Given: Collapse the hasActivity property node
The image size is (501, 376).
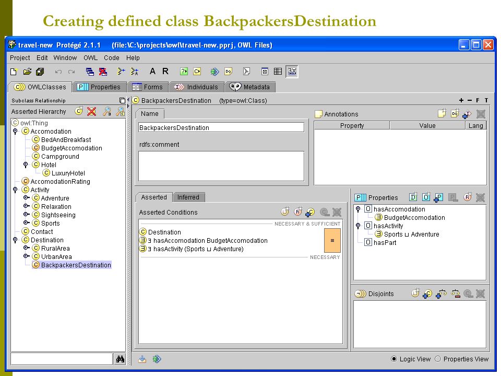Looking at the screenshot, I should (x=358, y=226).
